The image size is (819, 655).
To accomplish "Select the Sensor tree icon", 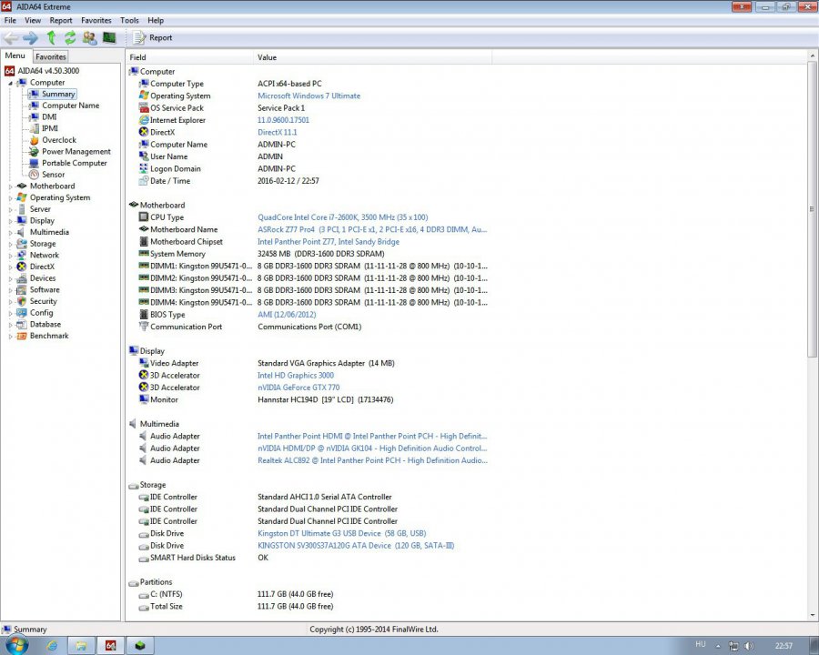I will pos(34,175).
